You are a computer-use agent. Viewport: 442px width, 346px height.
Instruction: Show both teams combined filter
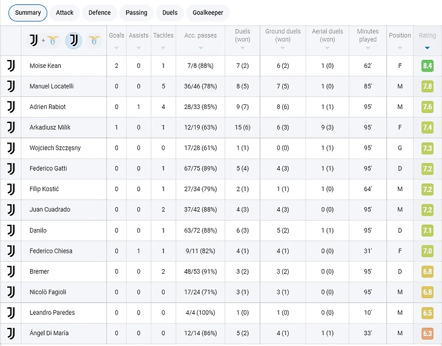point(43,41)
